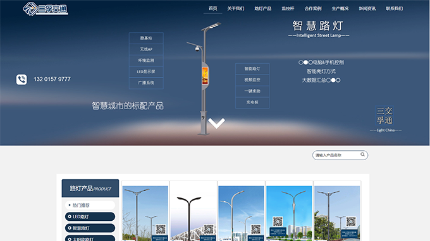The image size is (430, 241).
Task: Click the magnifier search icon
Action: (362, 155)
